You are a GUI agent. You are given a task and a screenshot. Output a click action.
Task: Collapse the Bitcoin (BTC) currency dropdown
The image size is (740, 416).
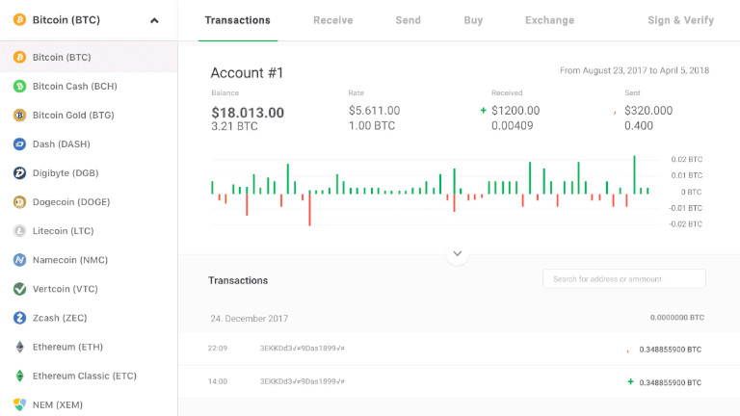154,20
